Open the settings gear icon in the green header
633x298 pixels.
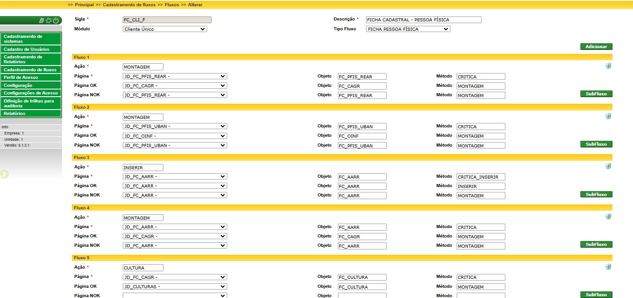click(49, 20)
